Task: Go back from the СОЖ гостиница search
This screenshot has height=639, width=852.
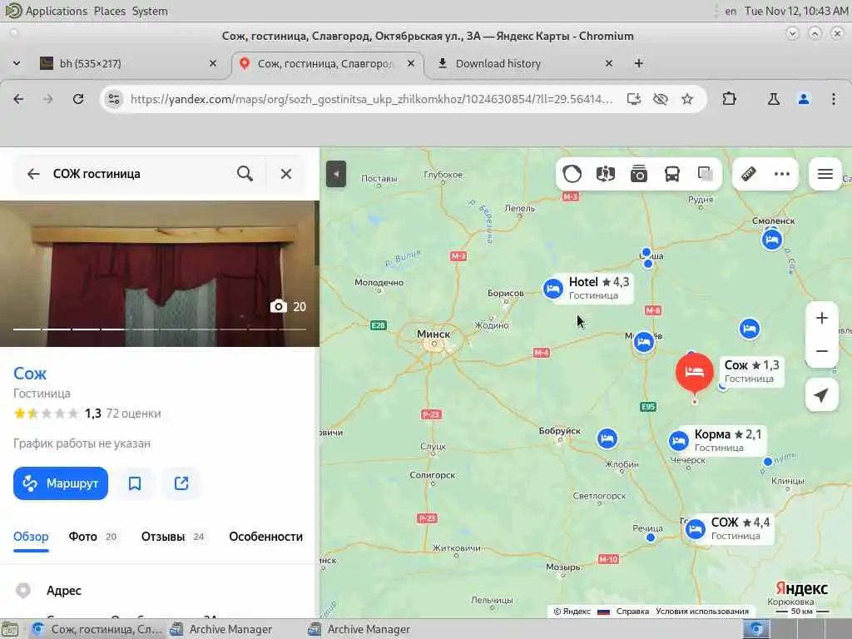Action: point(33,174)
